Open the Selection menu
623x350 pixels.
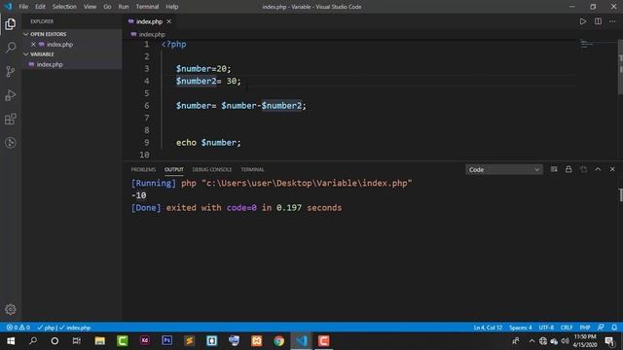(64, 7)
